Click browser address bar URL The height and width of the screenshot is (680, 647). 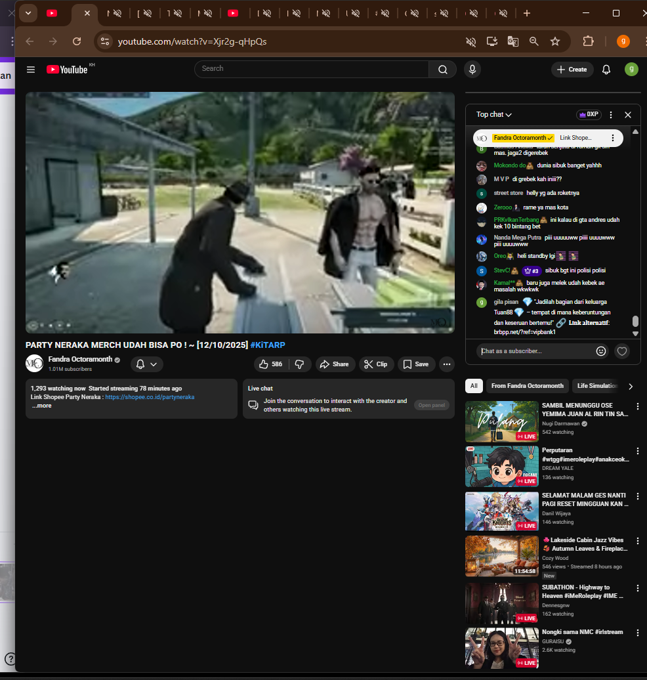click(x=192, y=41)
